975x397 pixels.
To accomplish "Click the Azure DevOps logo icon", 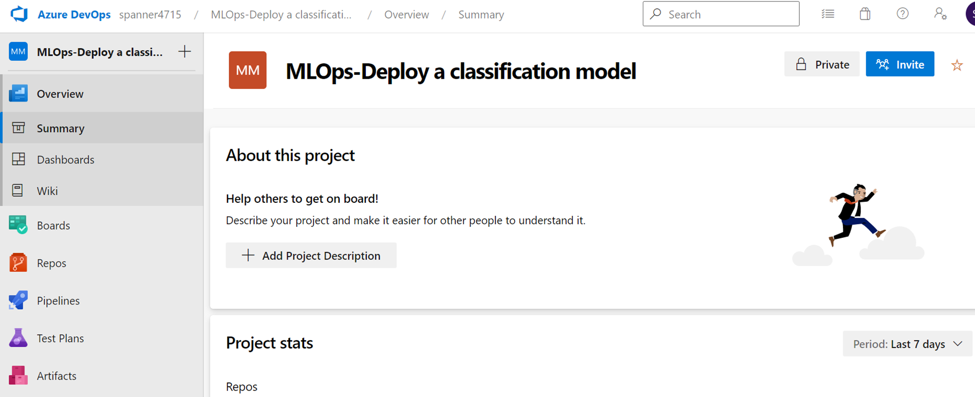I will click(x=19, y=14).
